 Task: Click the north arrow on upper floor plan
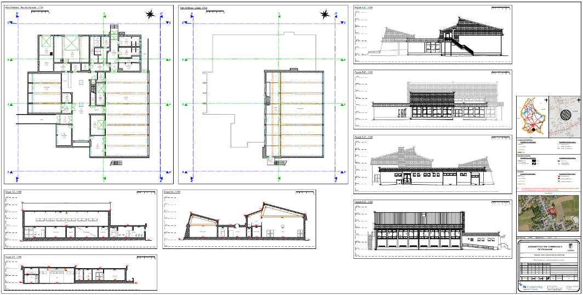[x=325, y=14]
